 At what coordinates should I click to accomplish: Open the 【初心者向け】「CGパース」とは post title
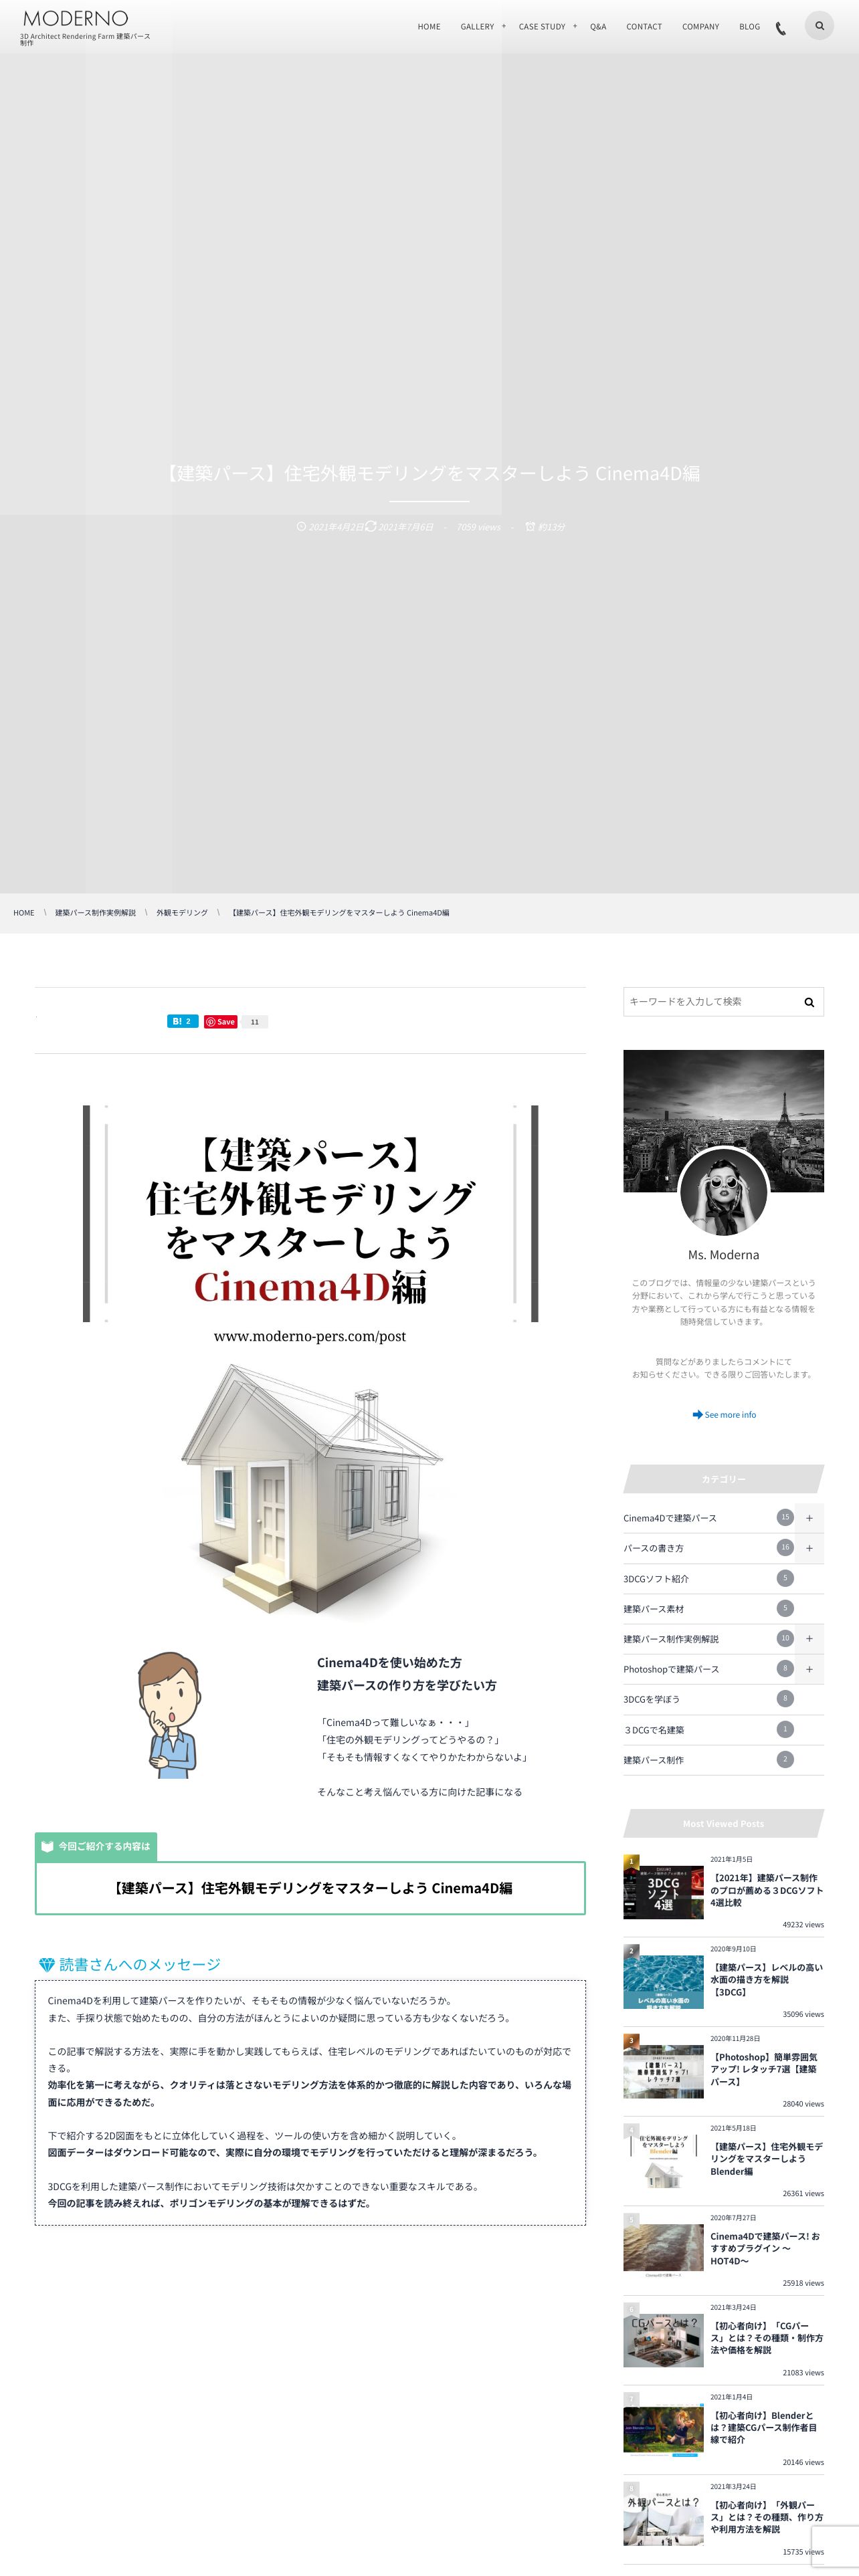(767, 2338)
